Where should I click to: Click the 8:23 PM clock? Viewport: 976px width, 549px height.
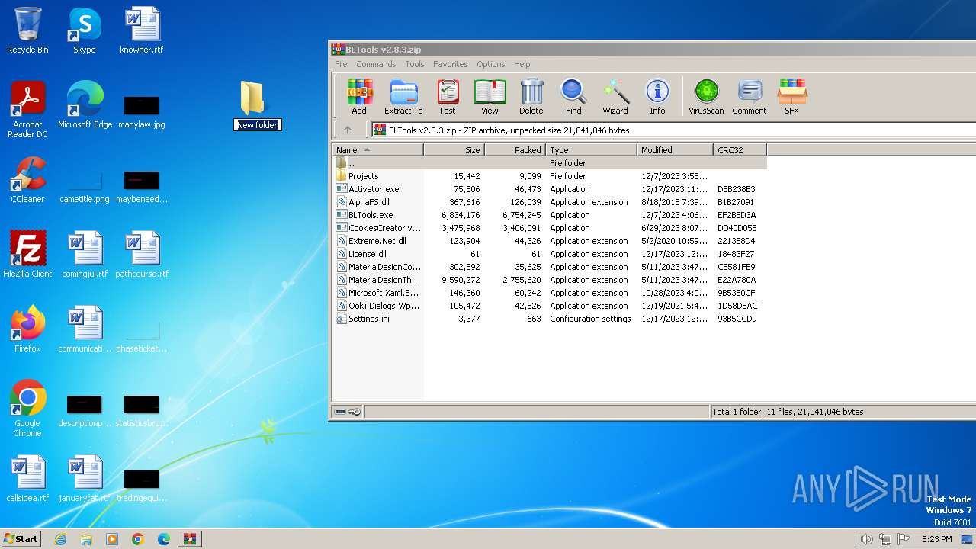[936, 539]
